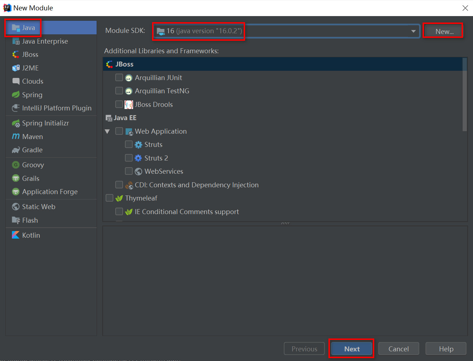Click the JBoss Drools icon

tap(129, 105)
